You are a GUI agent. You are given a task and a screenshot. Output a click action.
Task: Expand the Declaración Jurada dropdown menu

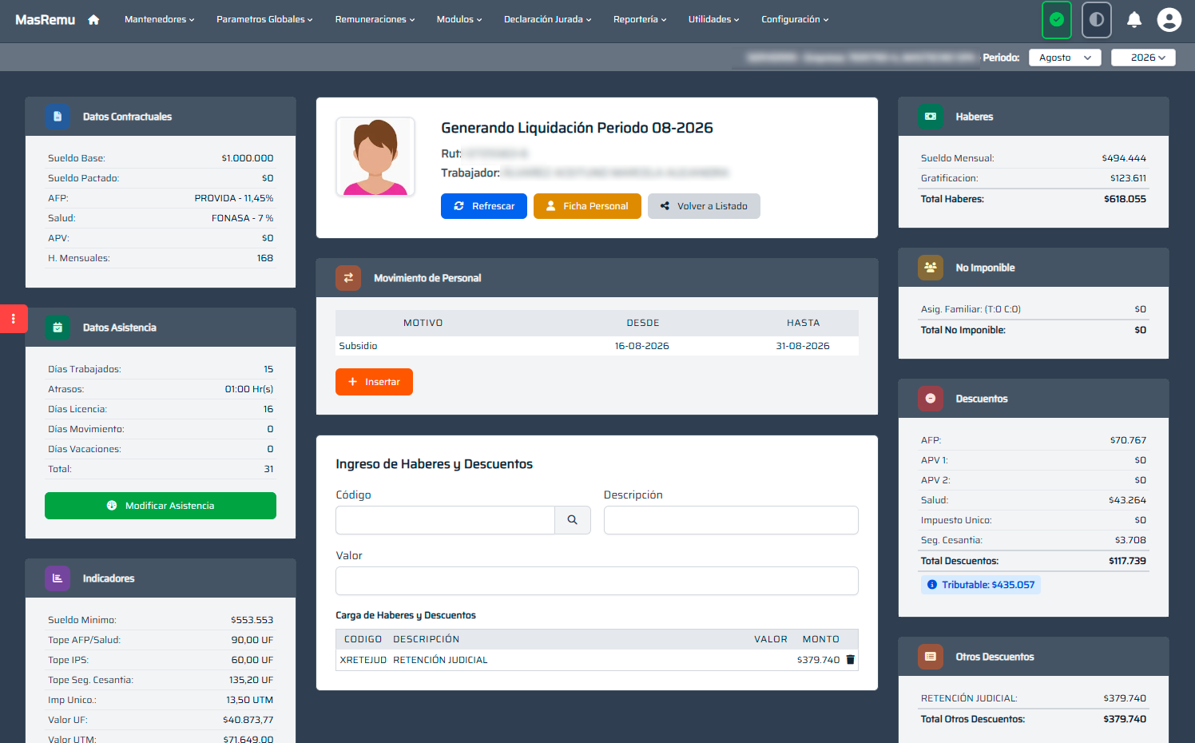pyautogui.click(x=548, y=19)
